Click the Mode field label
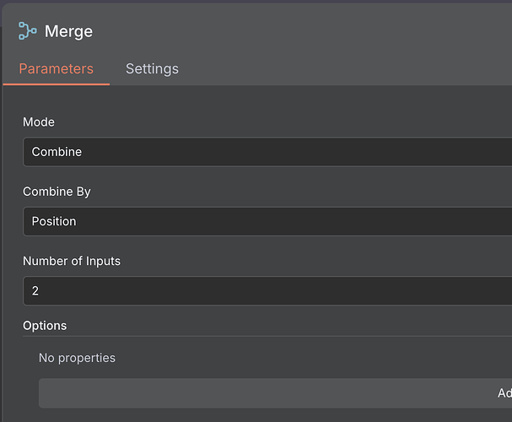 pyautogui.click(x=39, y=122)
